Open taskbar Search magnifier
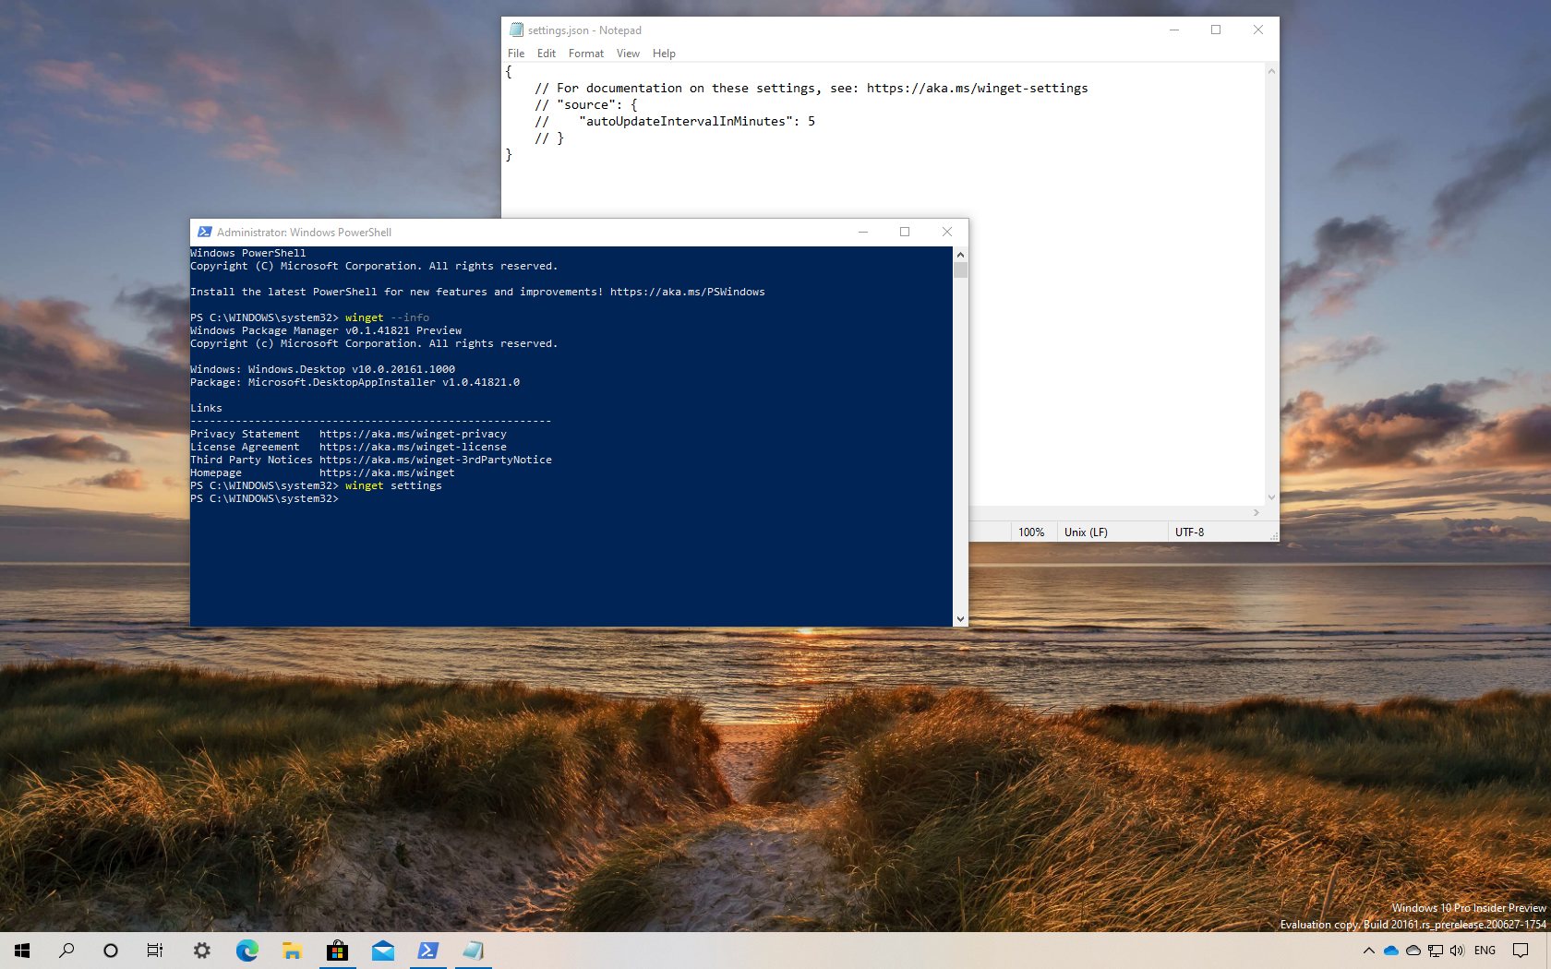The image size is (1551, 969). pyautogui.click(x=66, y=951)
